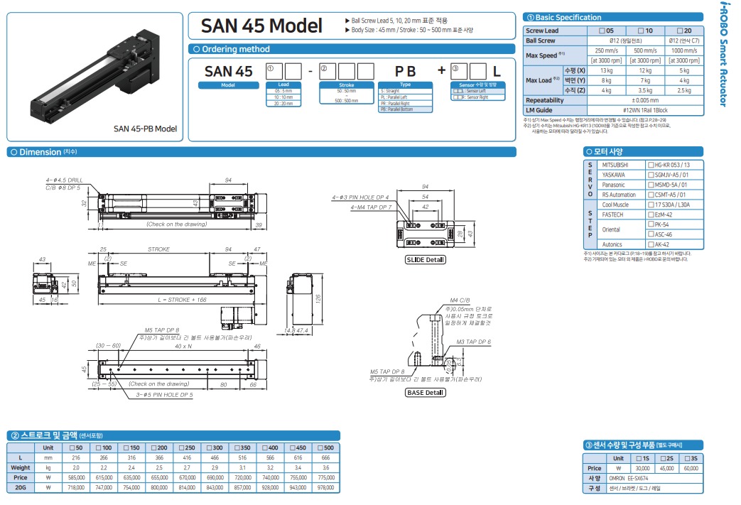The image size is (741, 505).
Task: Click the '센서 수량 및 구성 부품' header
Action: click(643, 445)
